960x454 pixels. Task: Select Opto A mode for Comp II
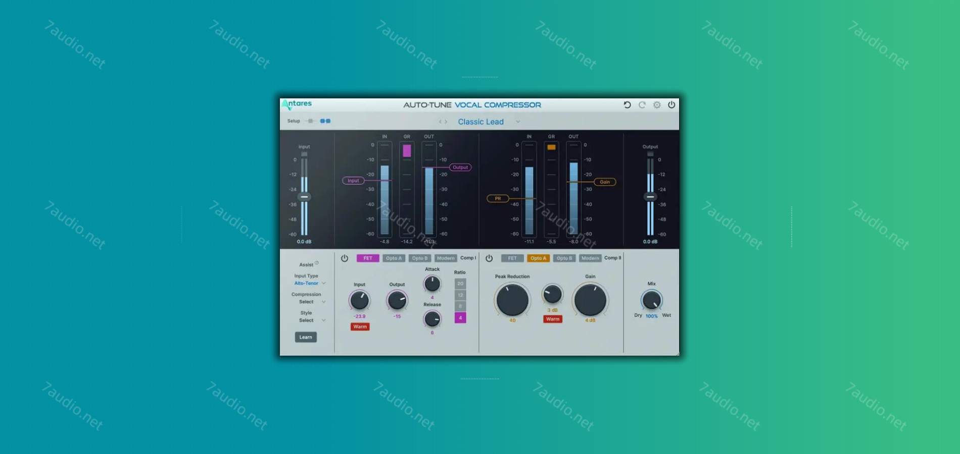click(538, 258)
